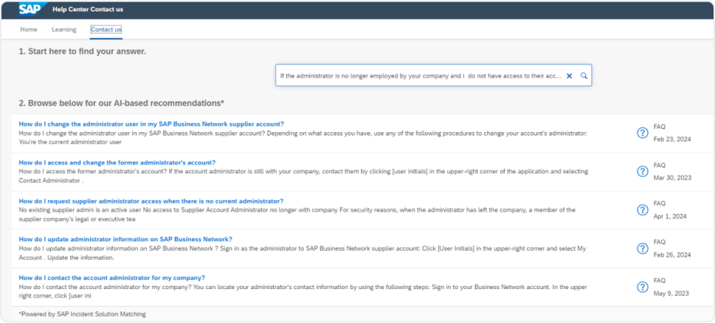Screen dimensions: 715x323
Task: Open 'update administrator information' FAQ link
Action: tap(125, 239)
